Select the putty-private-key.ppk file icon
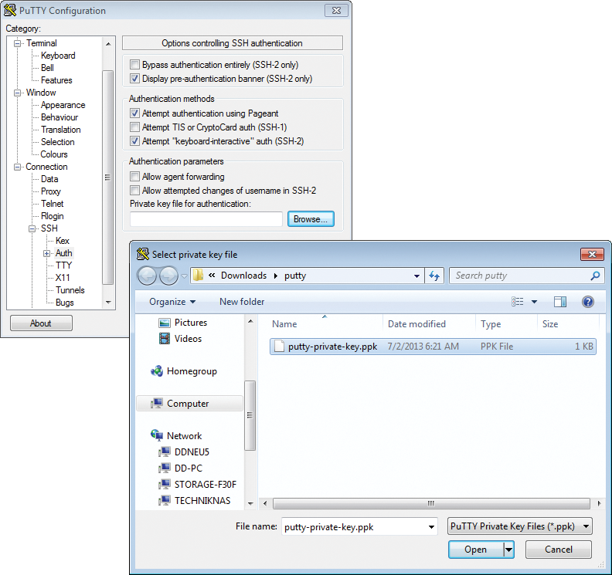The width and height of the screenshot is (612, 575). click(280, 347)
